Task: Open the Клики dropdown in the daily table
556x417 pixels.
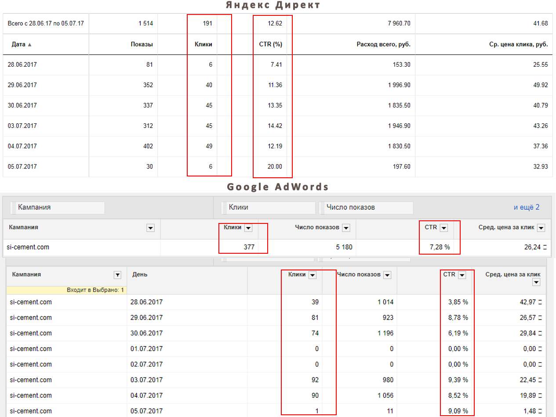Action: [313, 275]
